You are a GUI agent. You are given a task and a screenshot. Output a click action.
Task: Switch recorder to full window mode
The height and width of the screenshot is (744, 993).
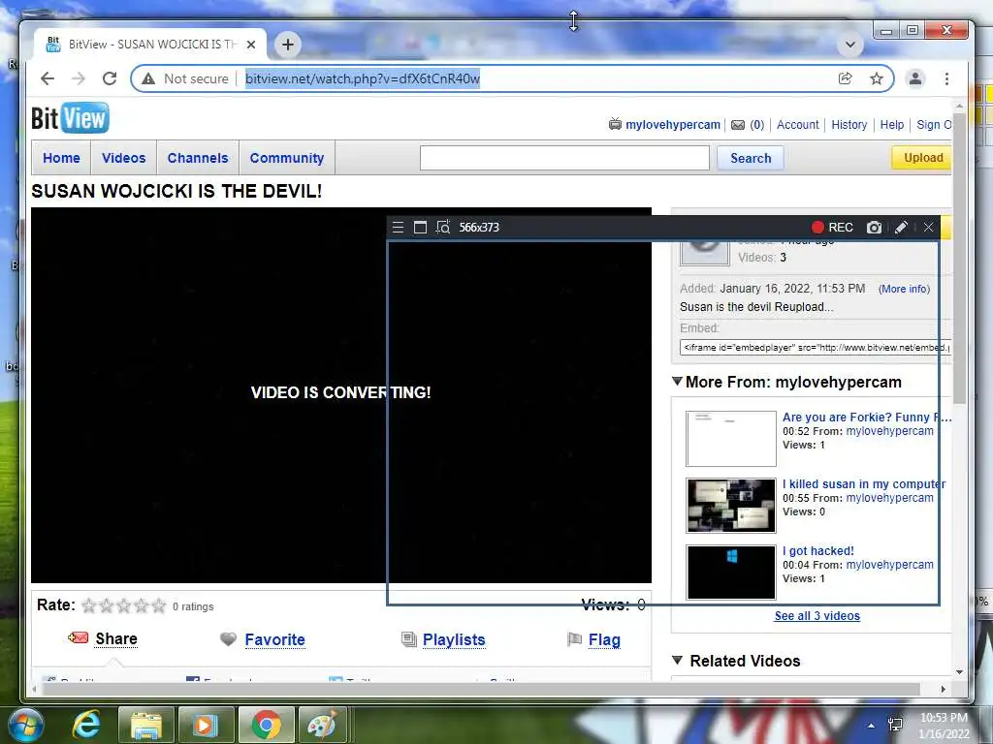(420, 227)
